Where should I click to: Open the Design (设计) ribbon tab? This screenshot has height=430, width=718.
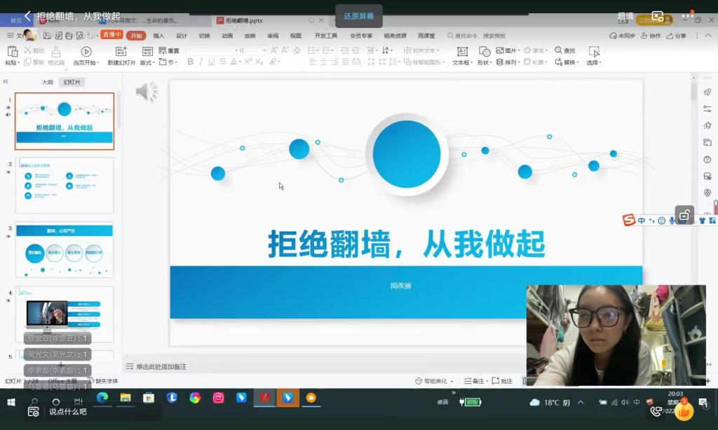click(x=182, y=36)
